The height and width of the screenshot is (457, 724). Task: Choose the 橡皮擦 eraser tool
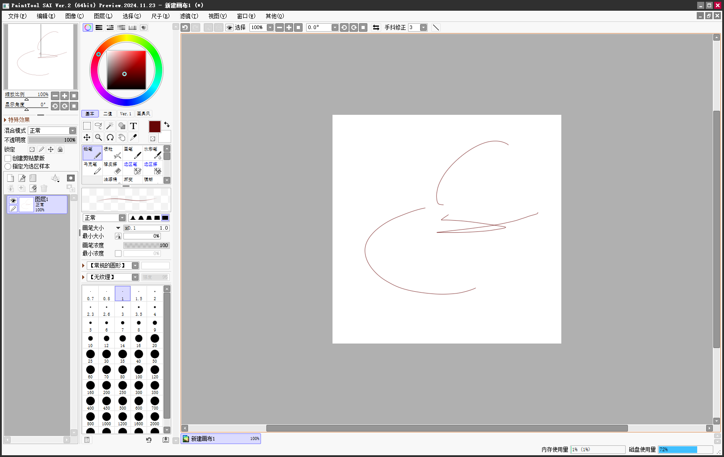(x=113, y=168)
